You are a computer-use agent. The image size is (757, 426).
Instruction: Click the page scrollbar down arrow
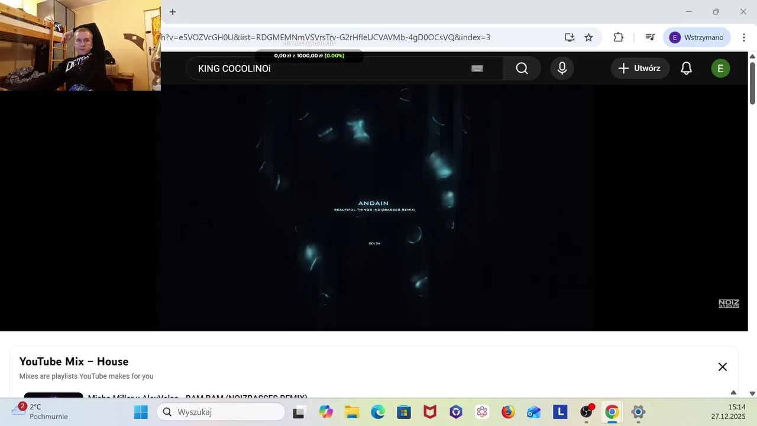tap(752, 393)
